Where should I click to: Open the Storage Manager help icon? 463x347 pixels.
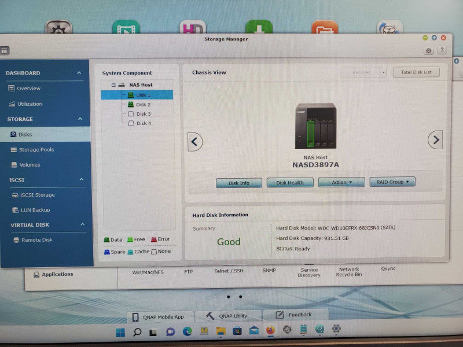click(442, 50)
